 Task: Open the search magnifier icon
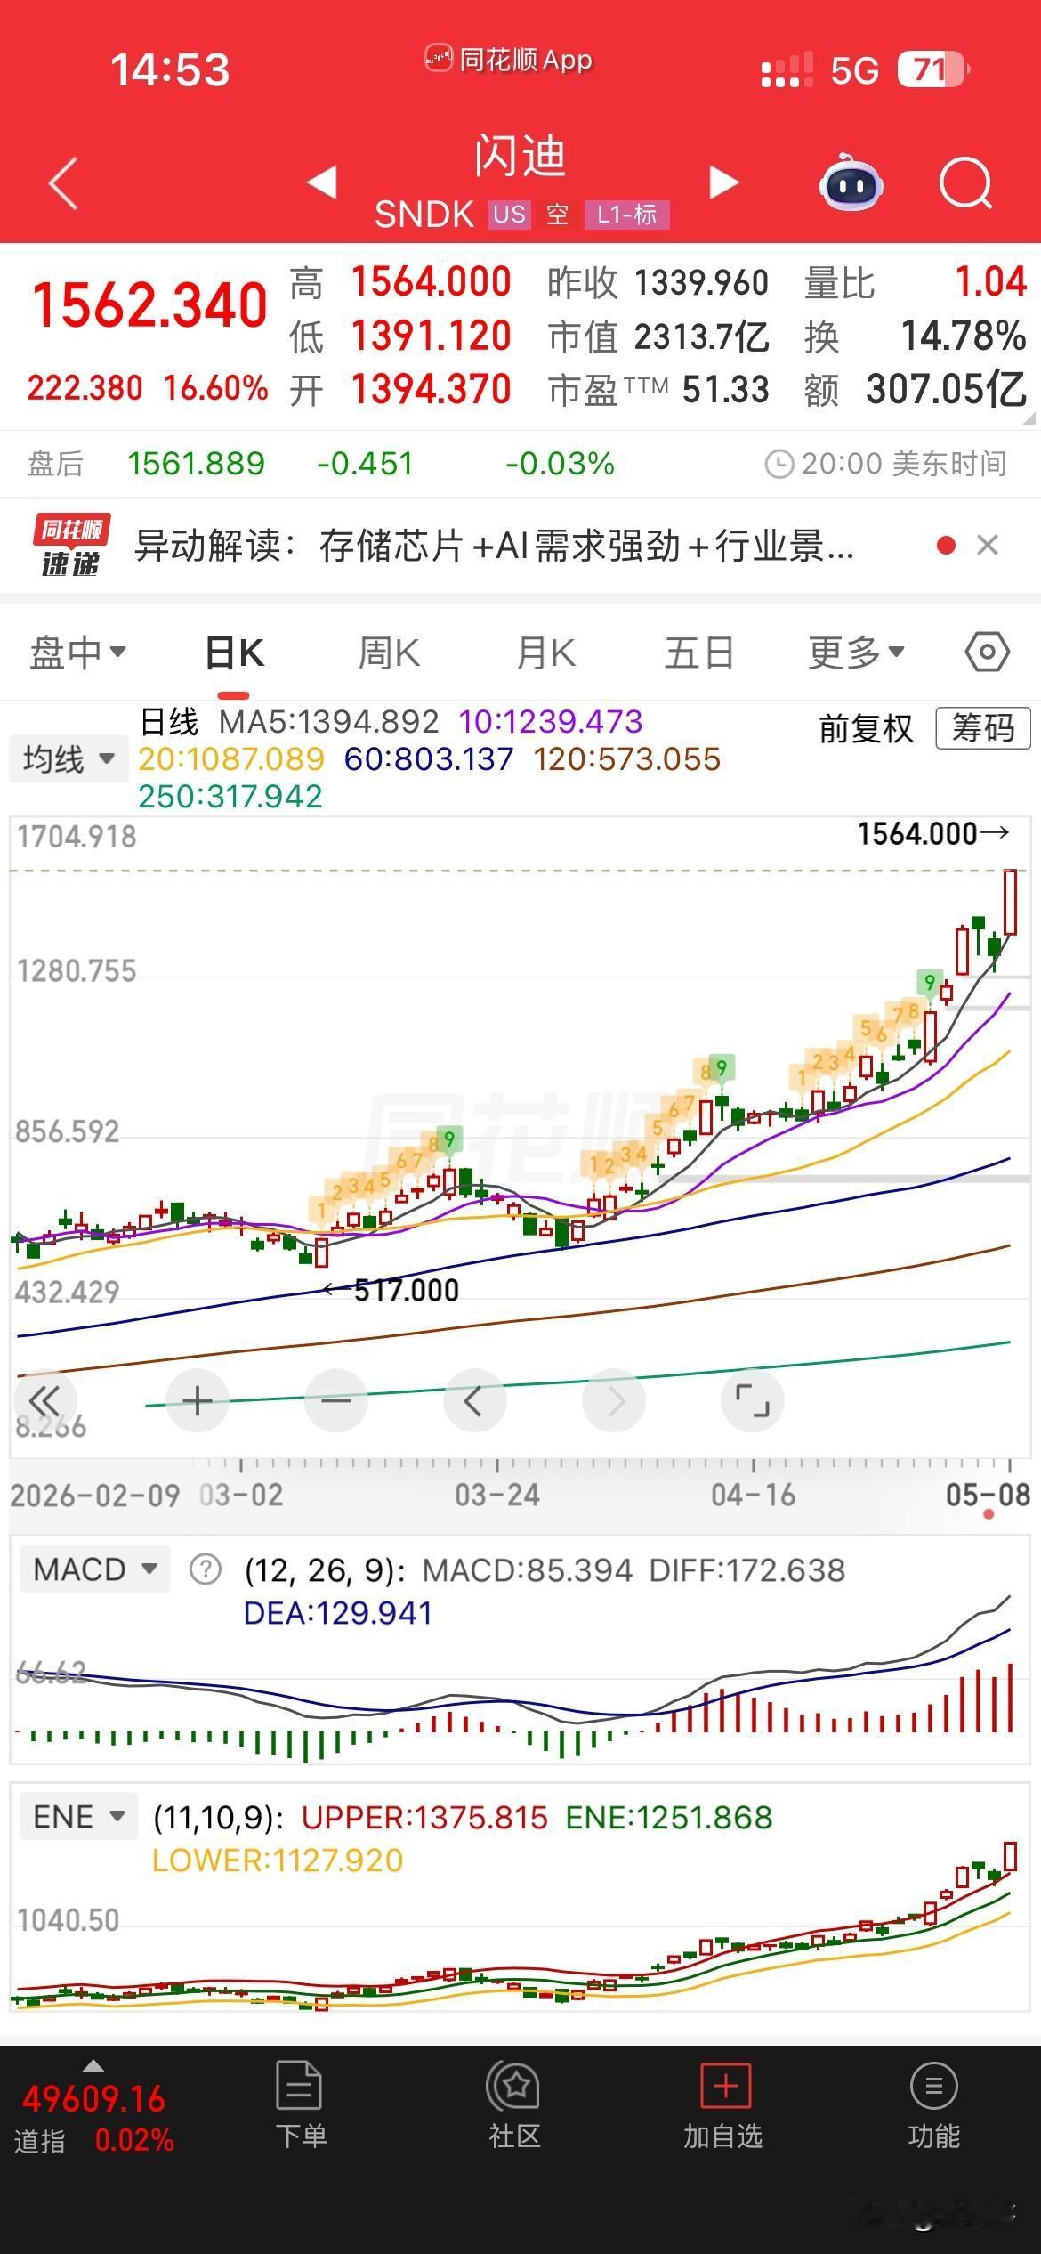(965, 183)
